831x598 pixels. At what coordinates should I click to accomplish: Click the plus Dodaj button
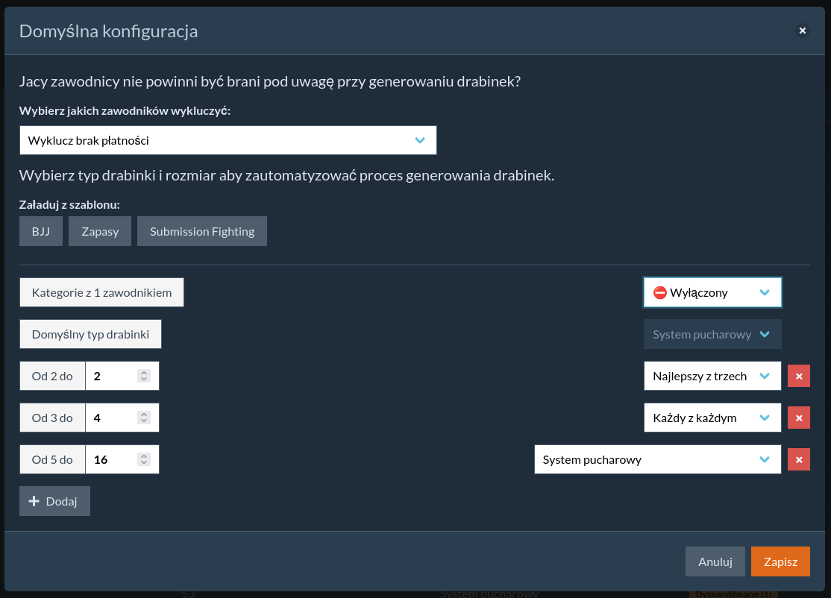click(x=54, y=501)
